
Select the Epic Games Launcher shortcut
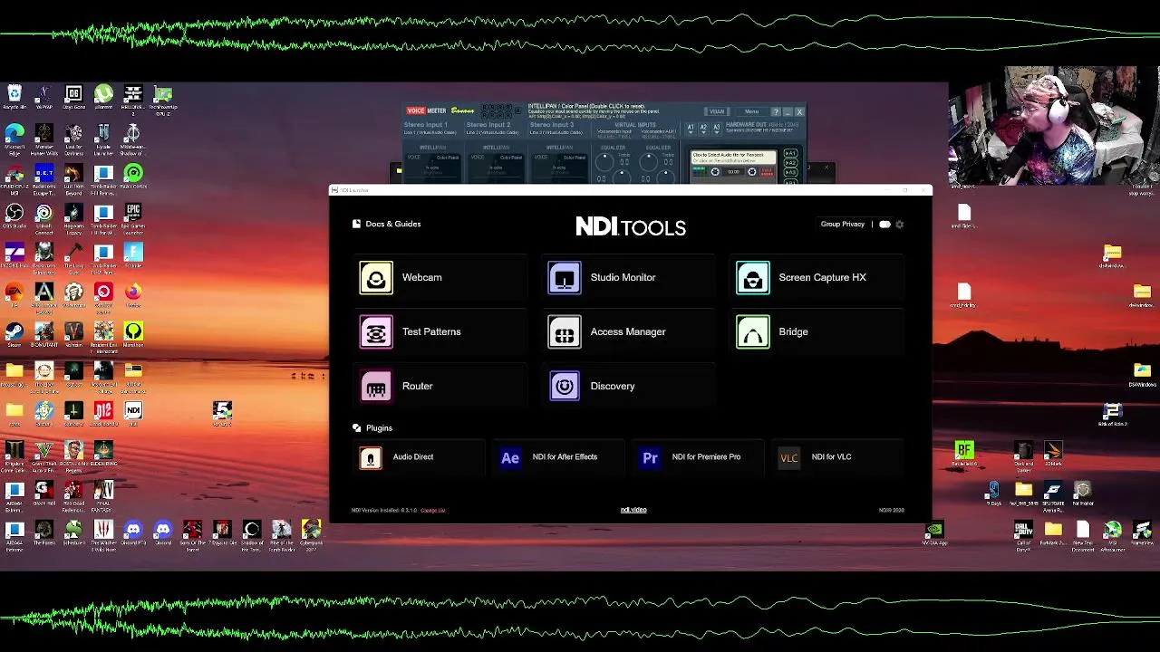[133, 219]
